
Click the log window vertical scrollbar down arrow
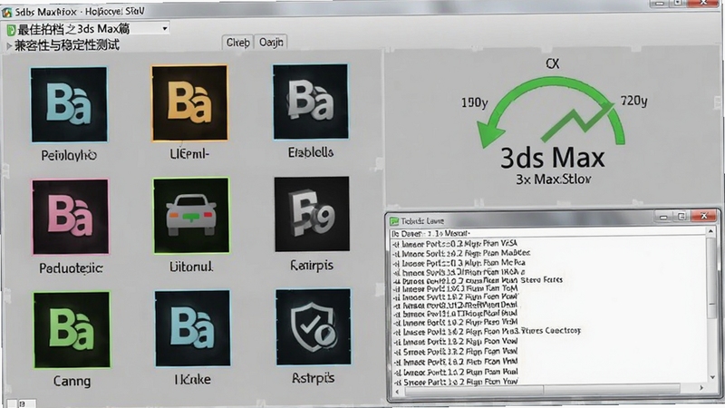(711, 377)
